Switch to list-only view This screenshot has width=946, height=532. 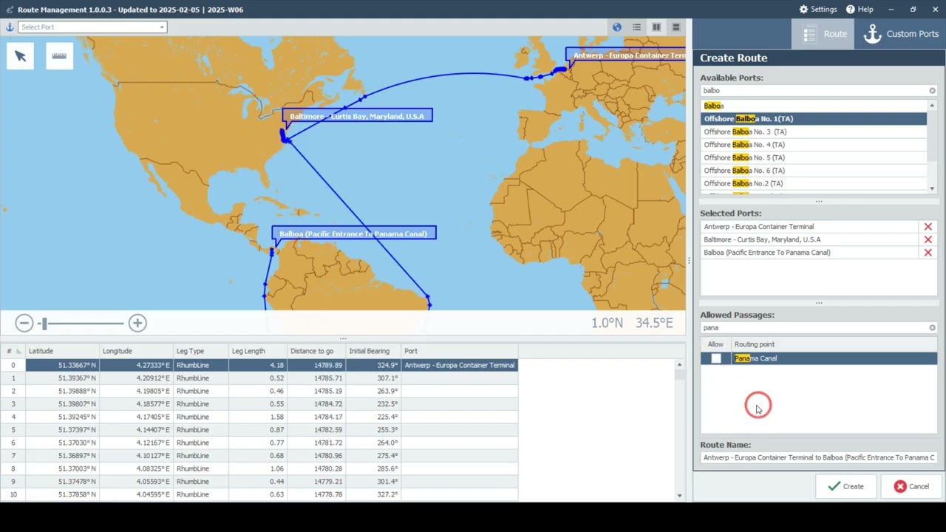pos(636,27)
